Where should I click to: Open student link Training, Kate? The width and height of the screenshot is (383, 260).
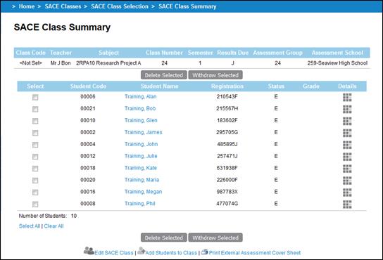tap(141, 168)
